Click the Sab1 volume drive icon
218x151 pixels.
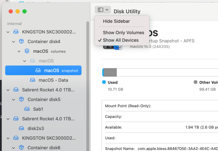coord(27,109)
